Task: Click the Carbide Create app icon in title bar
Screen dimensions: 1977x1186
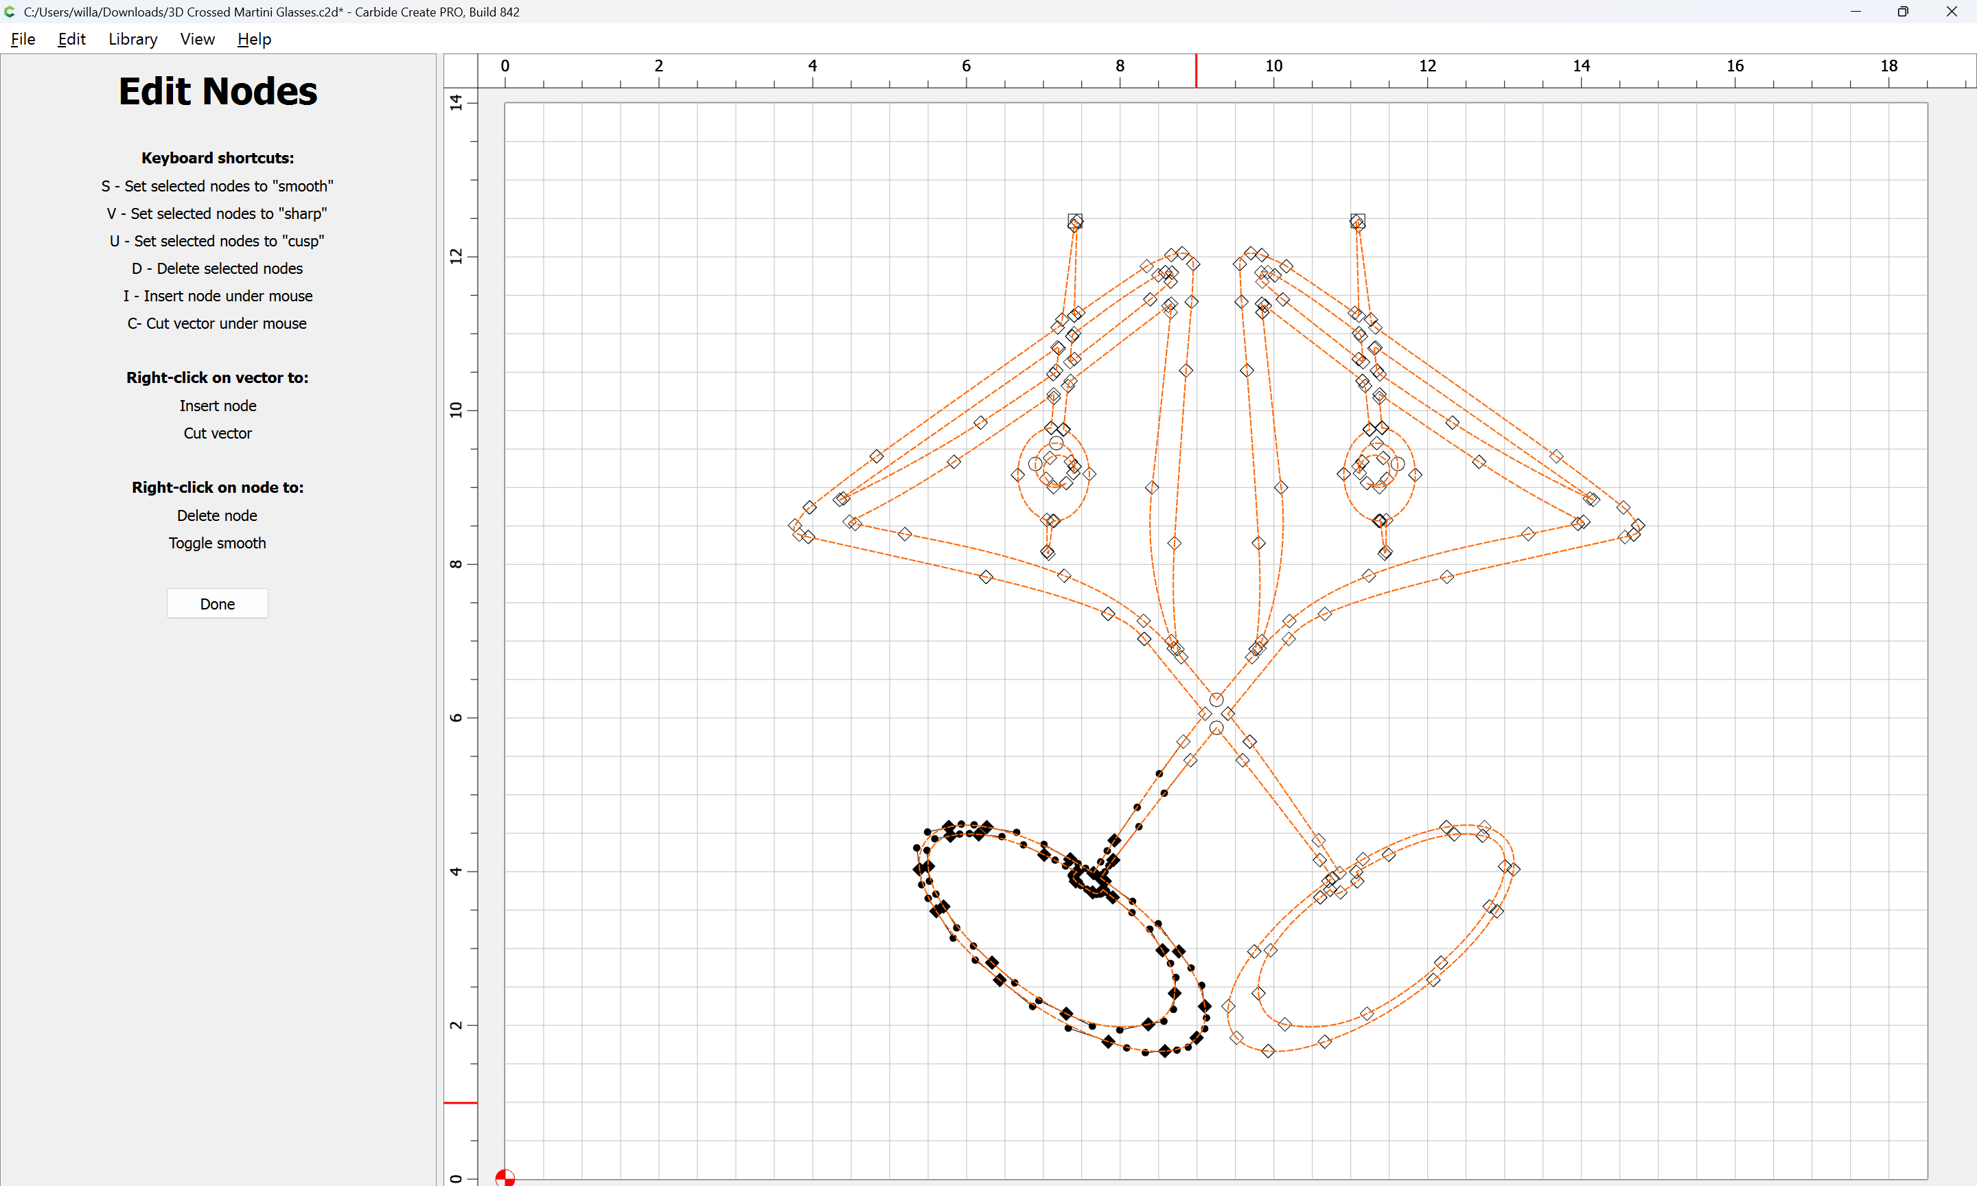Action: (10, 12)
